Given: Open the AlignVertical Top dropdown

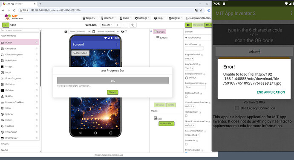Looking at the screenshot, I should click(x=189, y=68).
